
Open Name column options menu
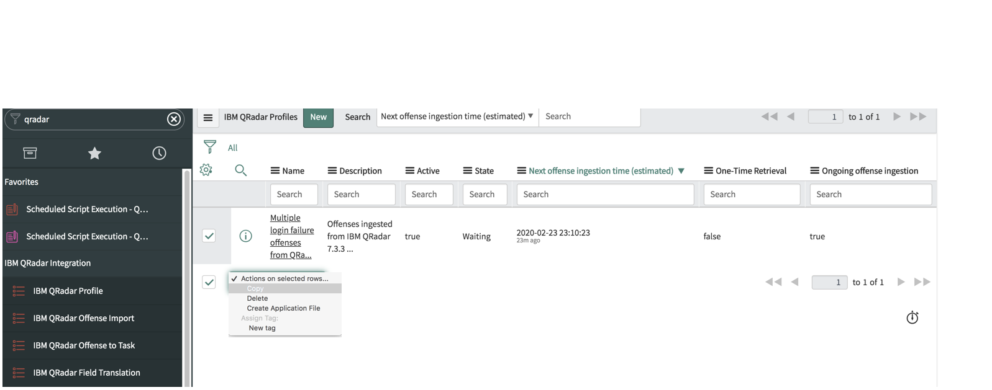[275, 171]
